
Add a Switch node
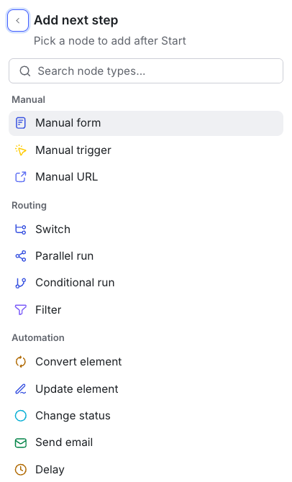point(146,229)
